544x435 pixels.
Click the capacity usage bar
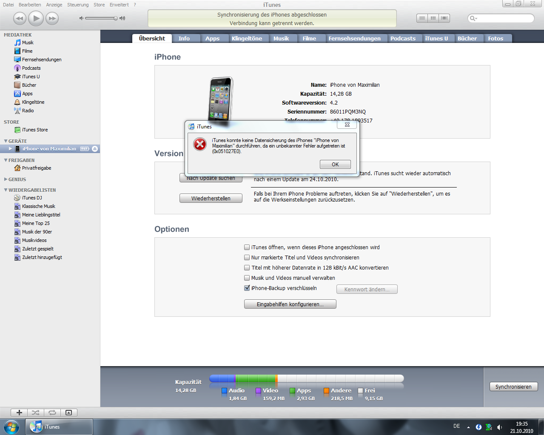click(307, 379)
